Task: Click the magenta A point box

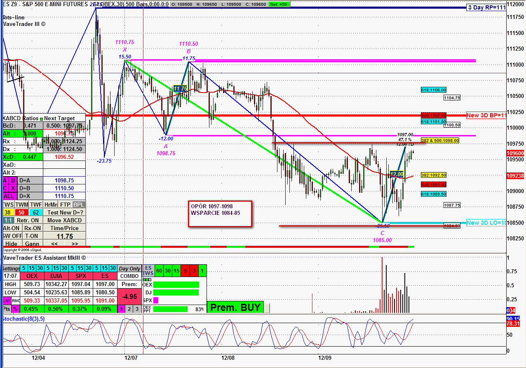Action: pyautogui.click(x=5, y=180)
